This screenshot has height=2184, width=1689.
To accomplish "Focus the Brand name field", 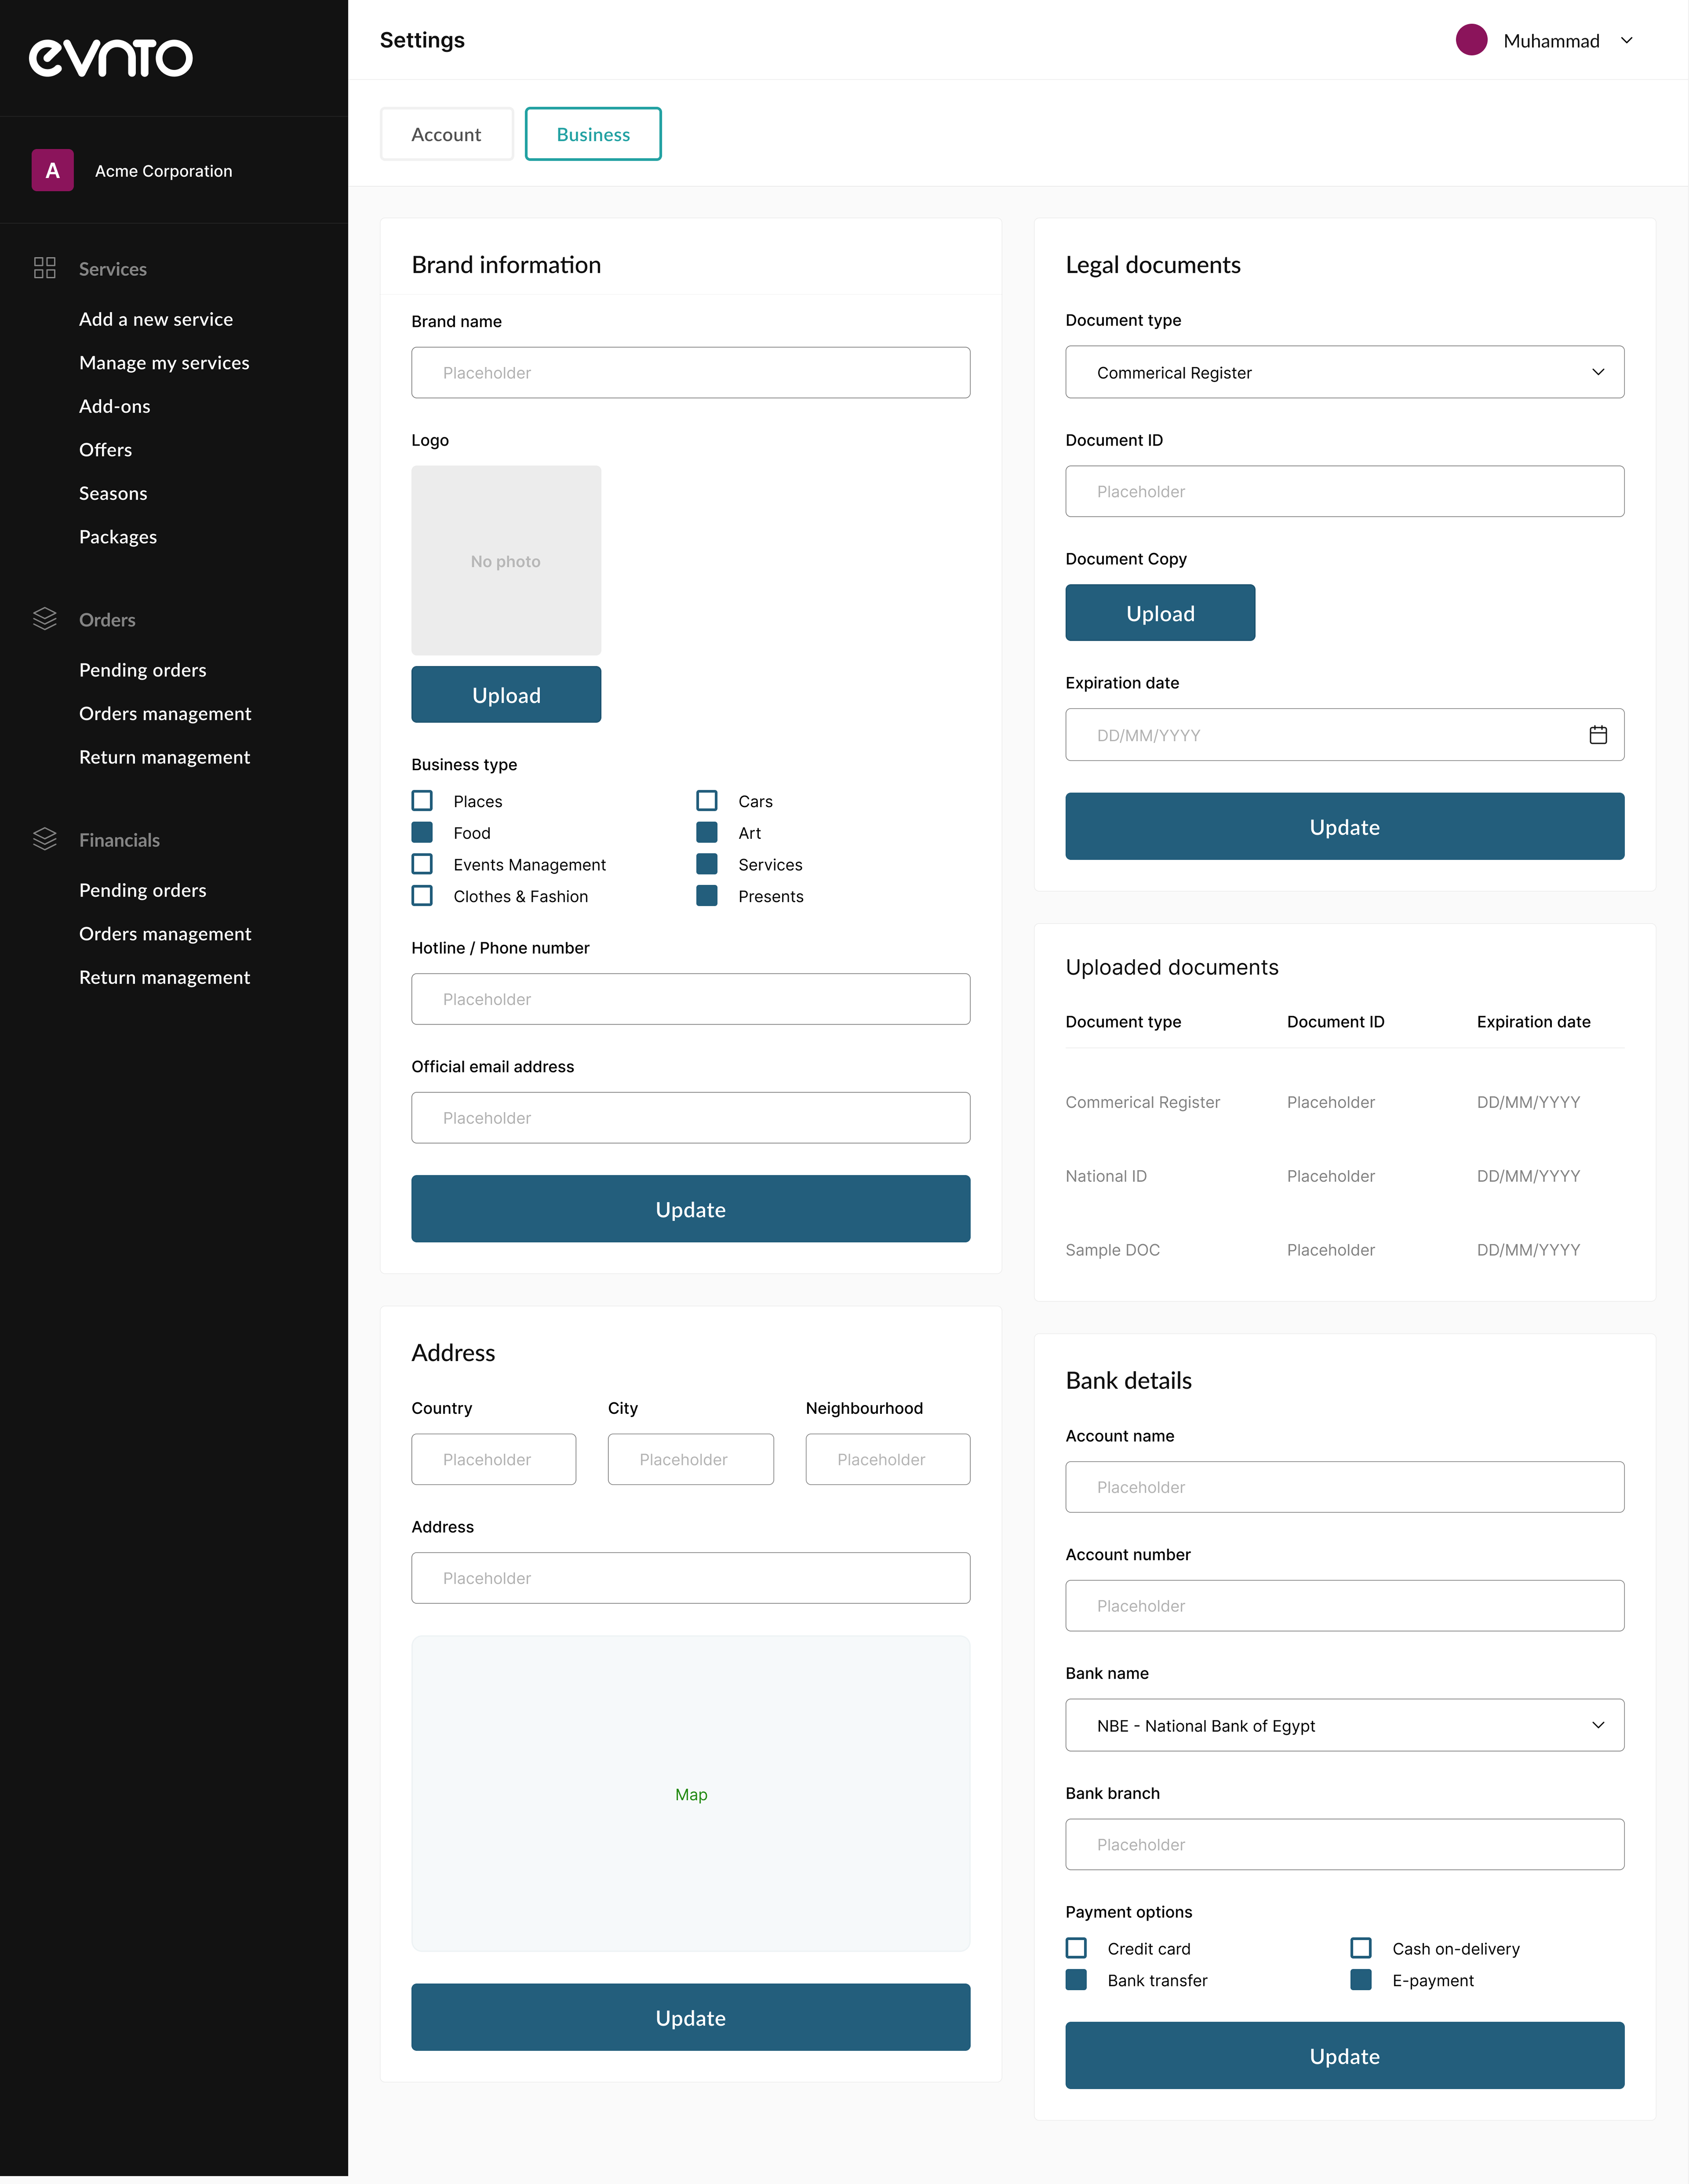I will pyautogui.click(x=691, y=373).
